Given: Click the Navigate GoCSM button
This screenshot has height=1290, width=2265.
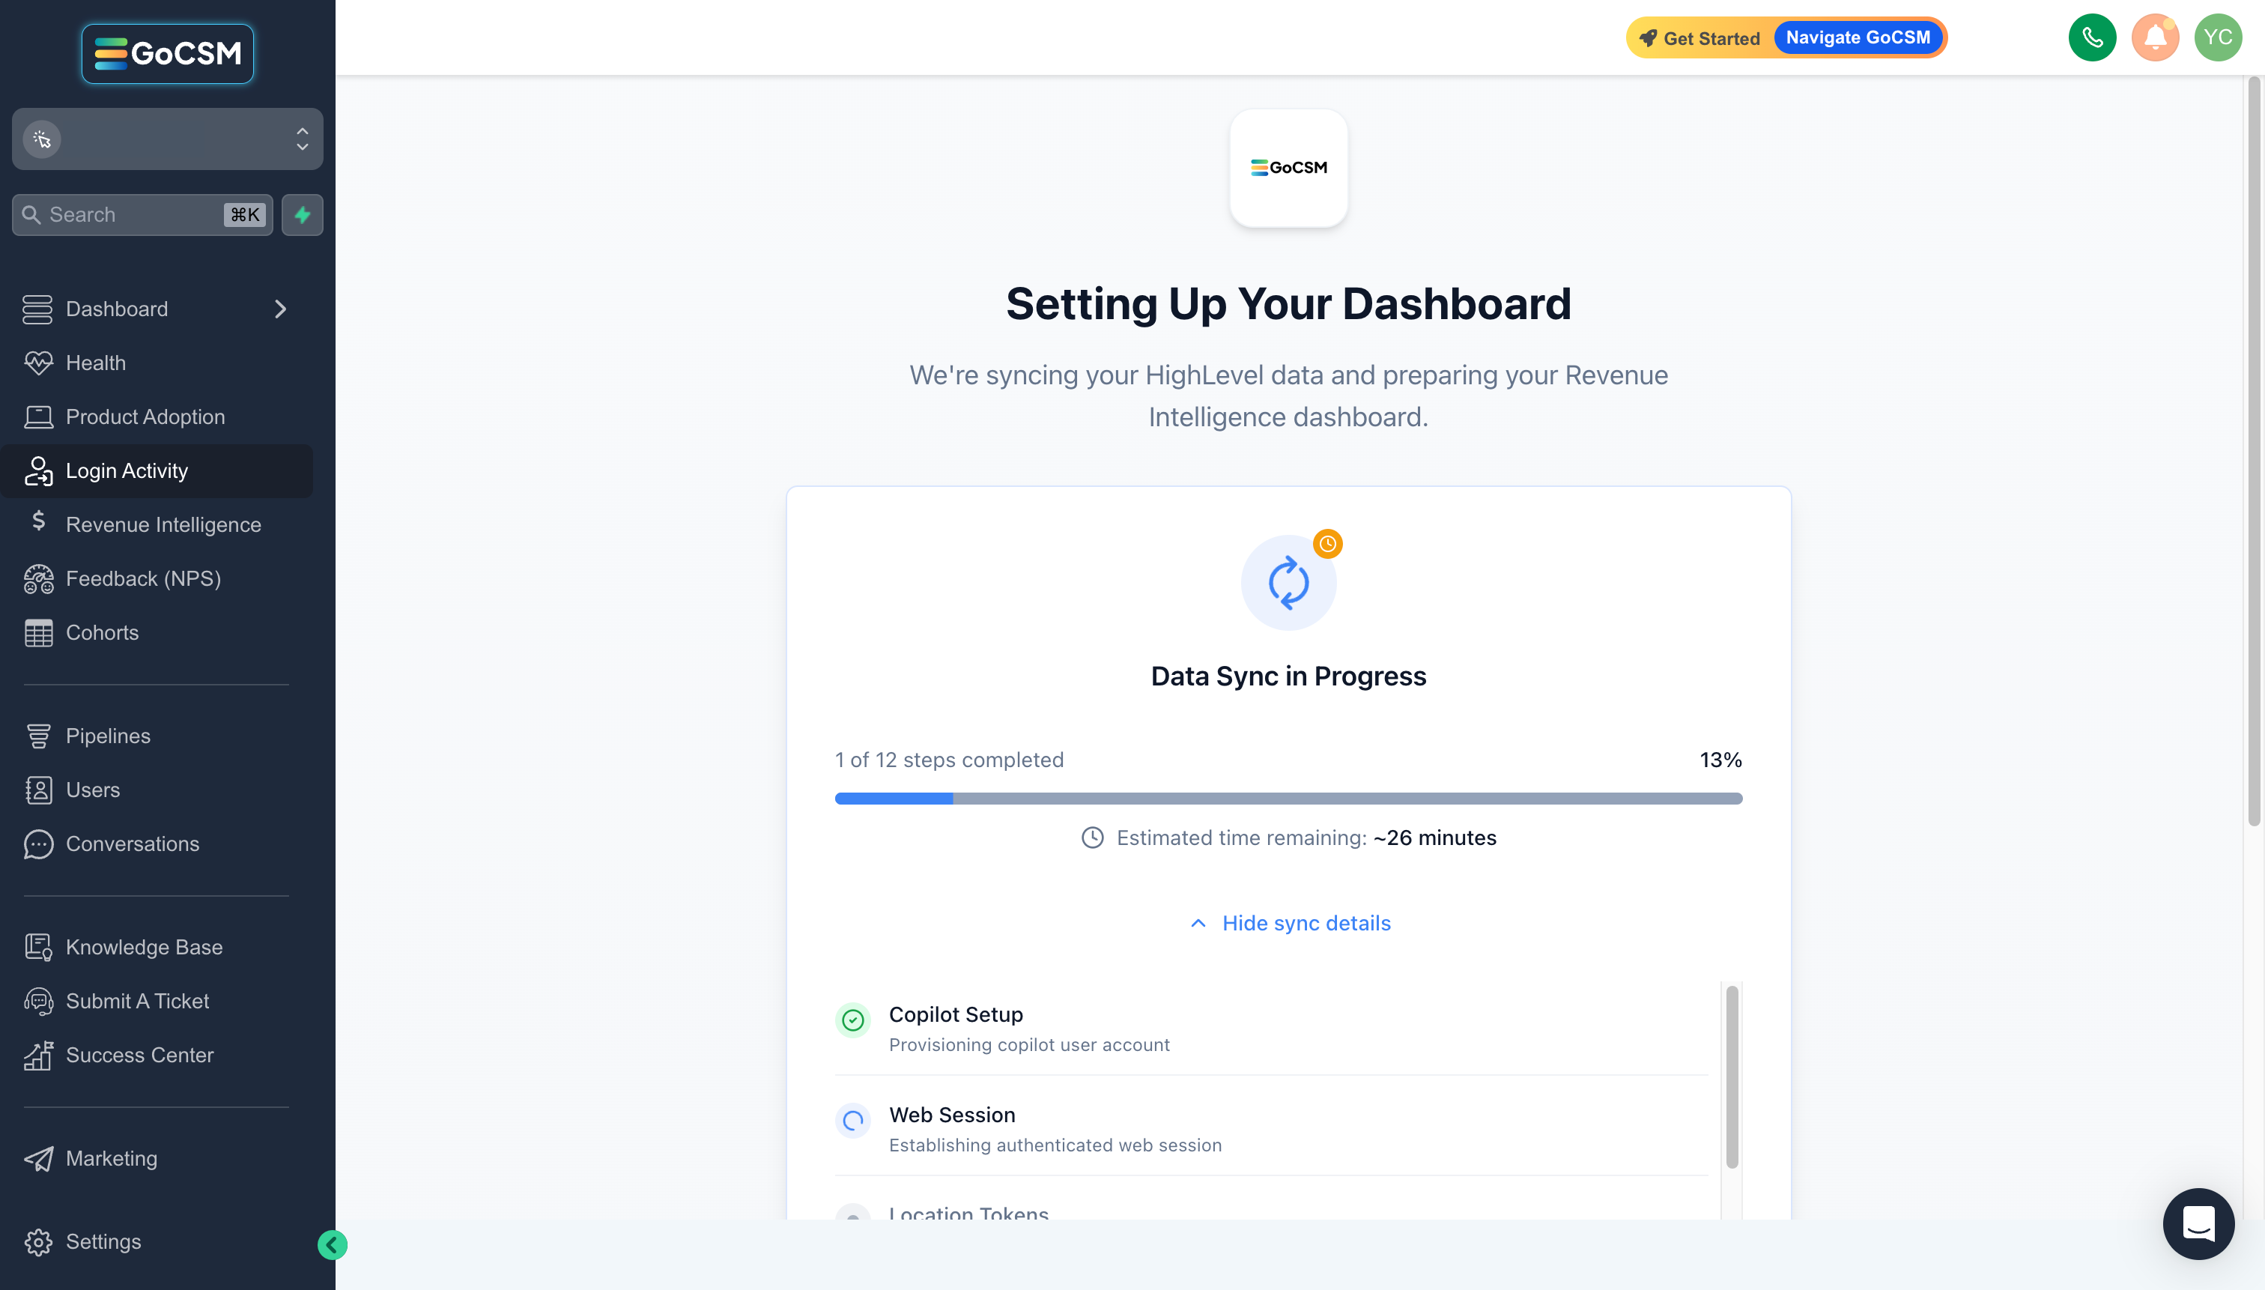Looking at the screenshot, I should [1858, 37].
